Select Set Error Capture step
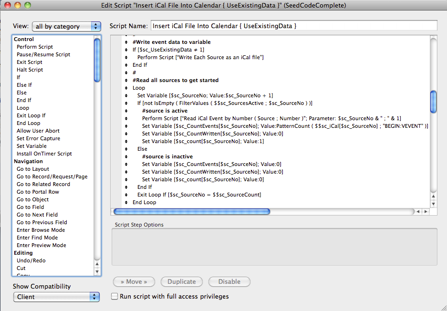The width and height of the screenshot is (447, 311). tap(38, 138)
